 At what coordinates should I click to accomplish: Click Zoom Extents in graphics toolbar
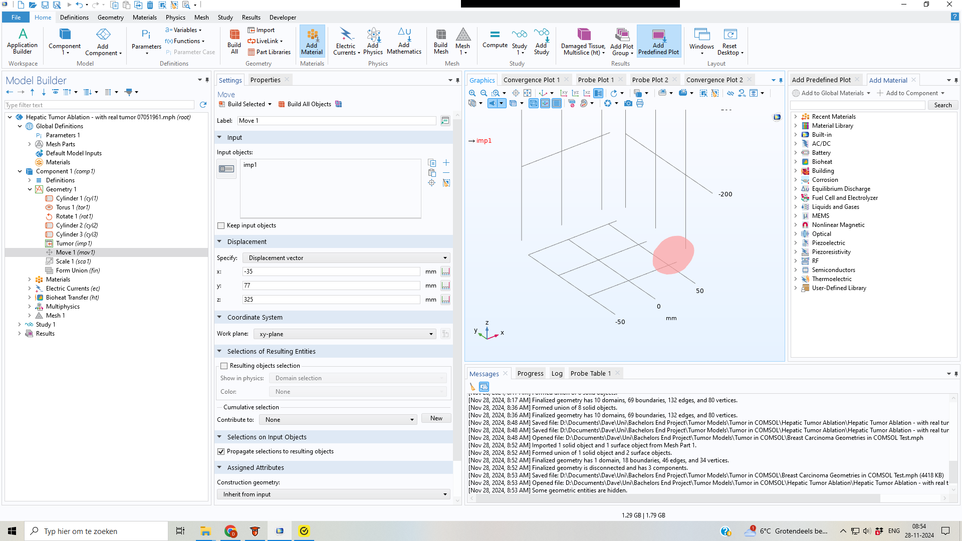tap(527, 93)
